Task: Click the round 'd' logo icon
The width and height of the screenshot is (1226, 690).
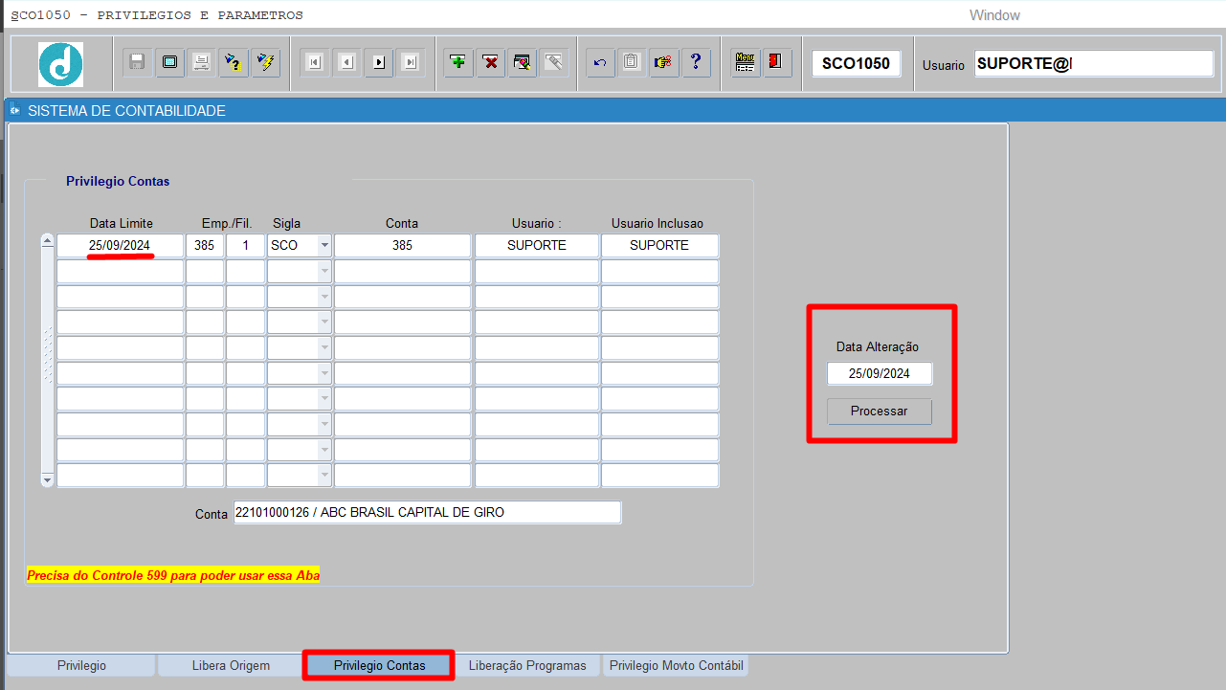Action: point(60,64)
